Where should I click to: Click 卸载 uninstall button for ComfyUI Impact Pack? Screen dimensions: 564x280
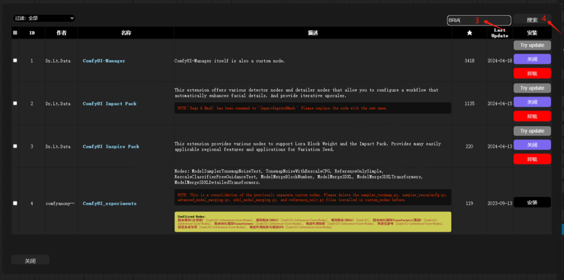tap(532, 116)
